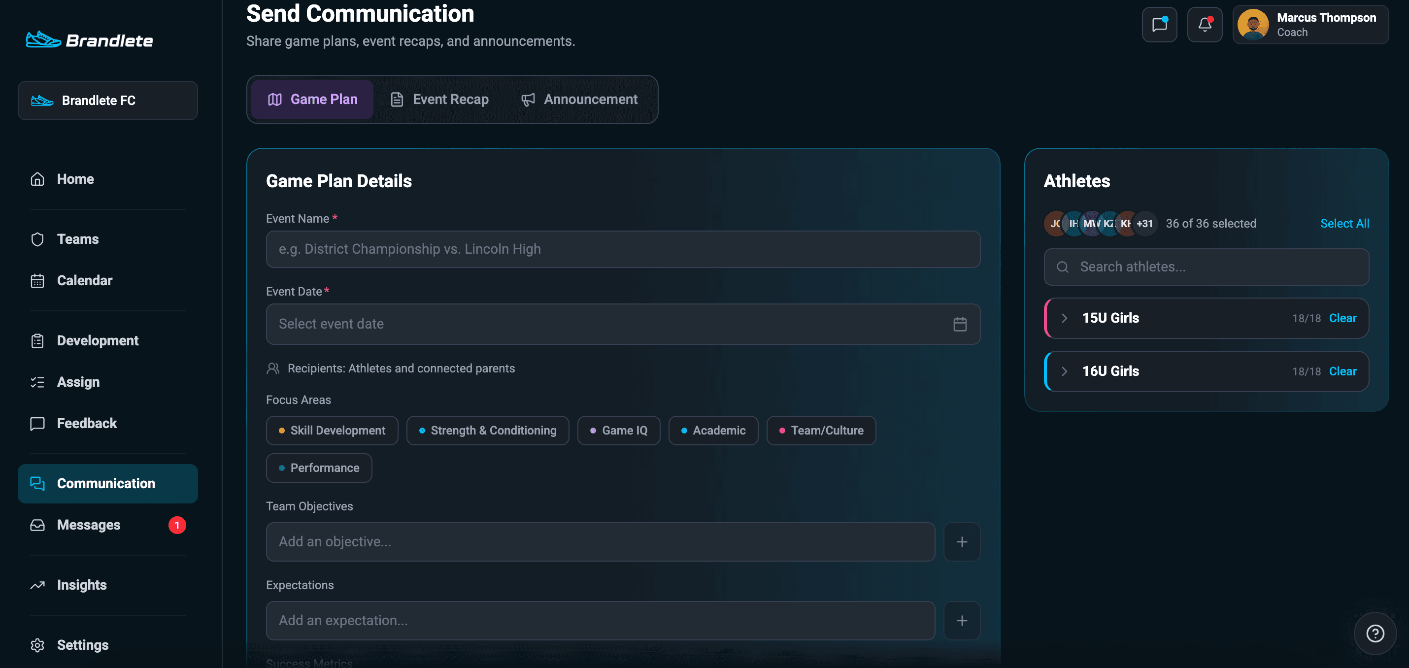Toggle the Performance focus area
Screen dimensions: 1409x668
[x=319, y=468]
